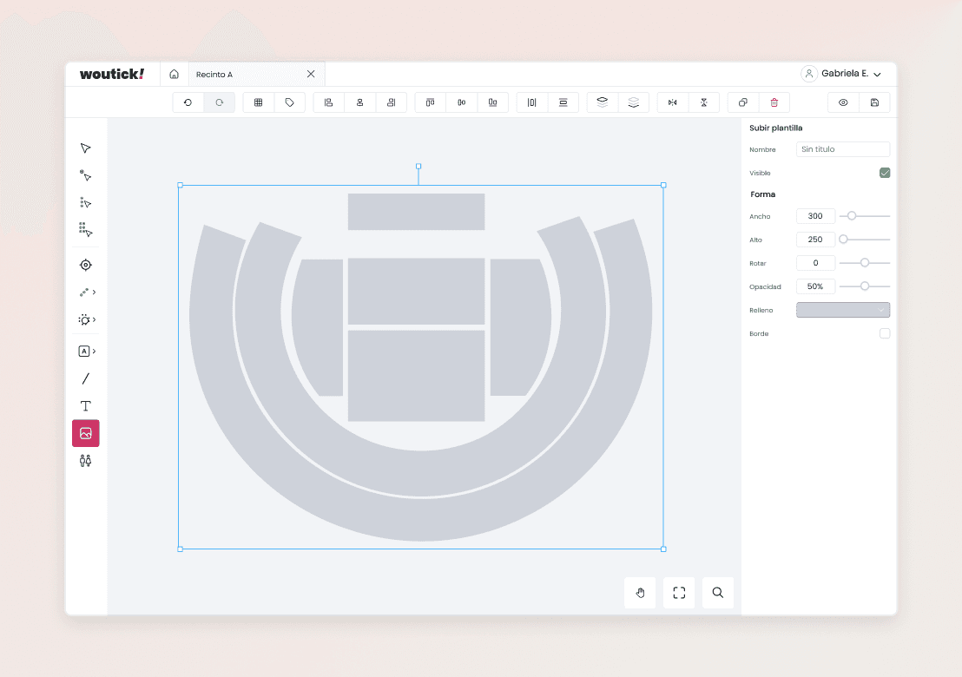Distribute objects vertically
This screenshot has width=962, height=677.
(x=563, y=102)
